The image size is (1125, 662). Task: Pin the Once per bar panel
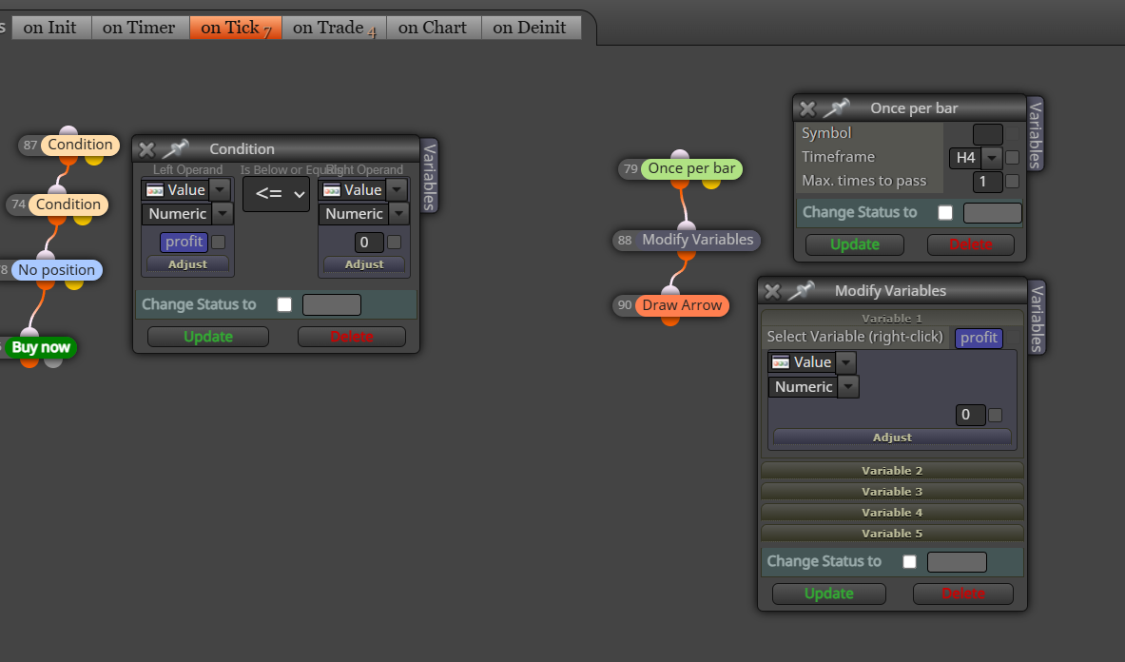(x=836, y=107)
